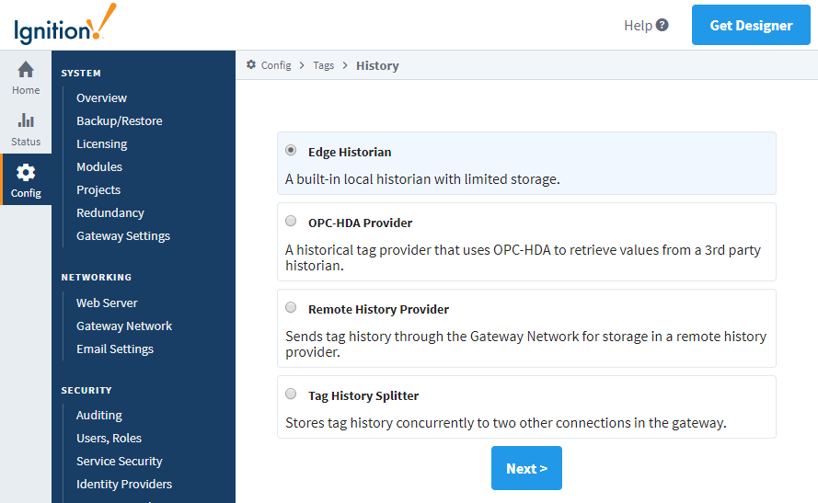Viewport: 818px width, 503px height.
Task: Open Overview in the System menu
Action: tap(102, 98)
